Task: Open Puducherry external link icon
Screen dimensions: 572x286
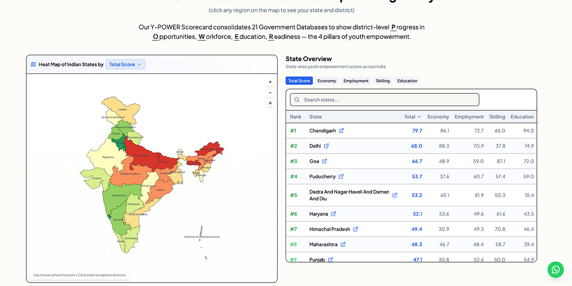Action: pyautogui.click(x=341, y=176)
